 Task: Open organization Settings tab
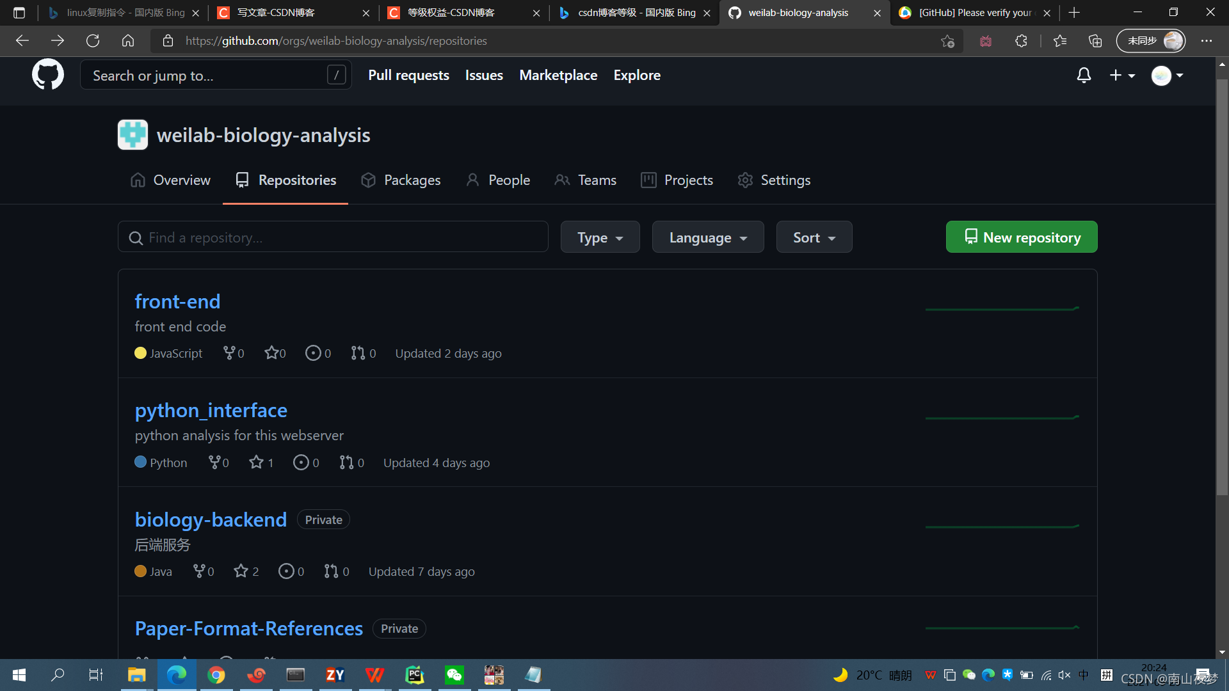(x=774, y=180)
